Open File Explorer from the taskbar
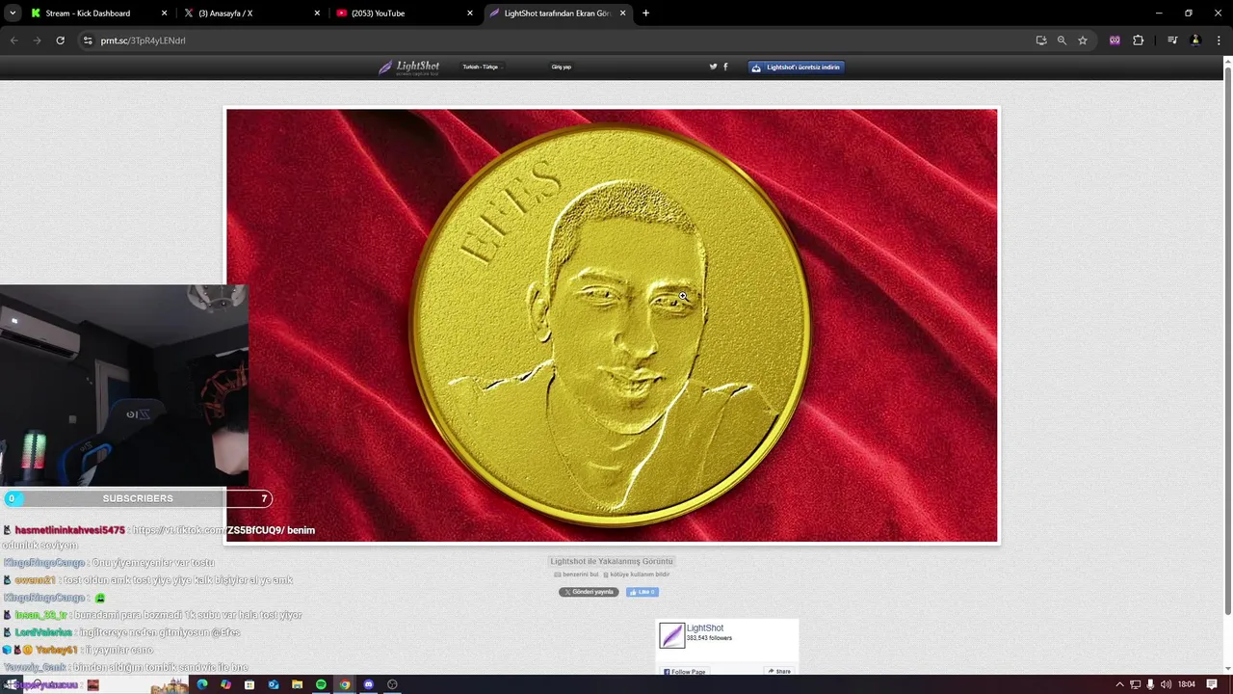This screenshot has width=1233, height=694. coord(297,684)
